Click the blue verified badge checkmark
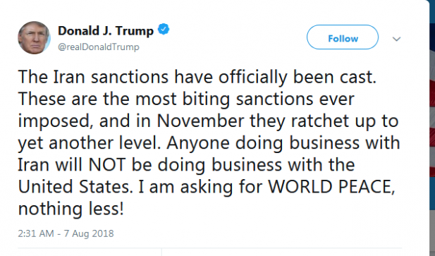Viewport: 435px width, 256px height. [x=164, y=30]
